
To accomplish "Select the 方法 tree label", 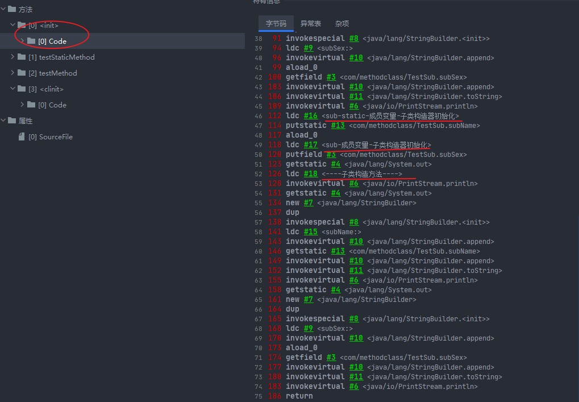I will click(x=26, y=9).
